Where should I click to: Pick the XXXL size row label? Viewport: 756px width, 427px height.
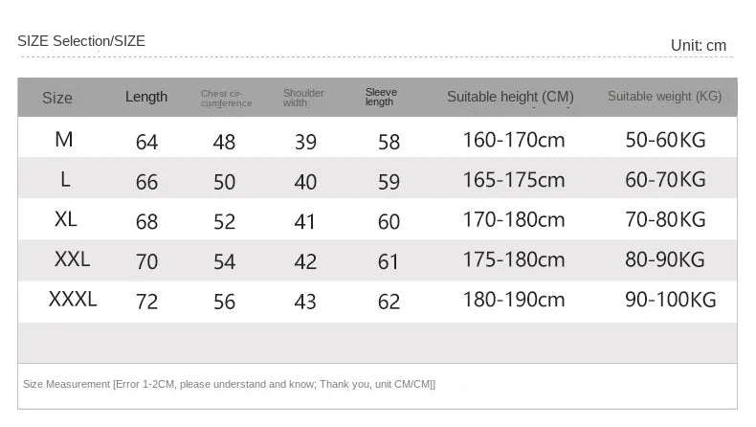coord(73,300)
